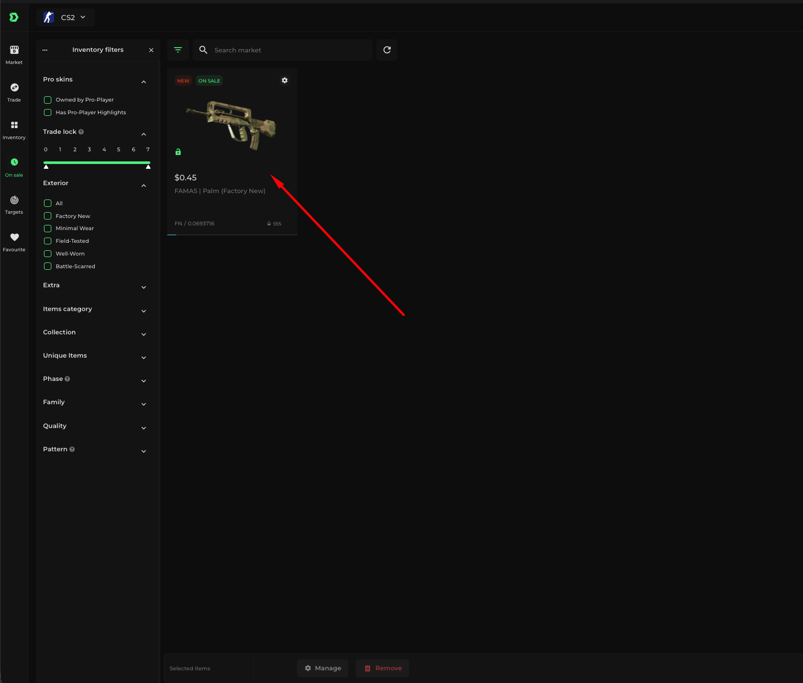803x683 pixels.
Task: Click the Phase help icon
Action: point(67,379)
